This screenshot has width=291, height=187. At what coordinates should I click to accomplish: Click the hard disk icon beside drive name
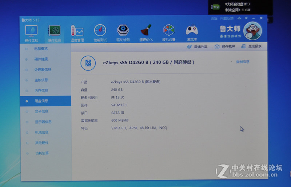click(x=88, y=63)
